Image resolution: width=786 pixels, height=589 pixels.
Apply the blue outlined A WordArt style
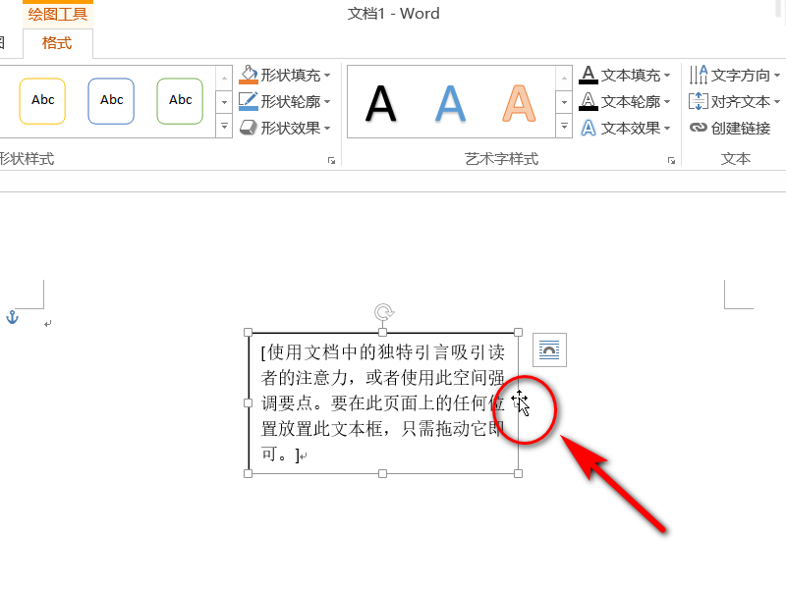click(x=450, y=101)
